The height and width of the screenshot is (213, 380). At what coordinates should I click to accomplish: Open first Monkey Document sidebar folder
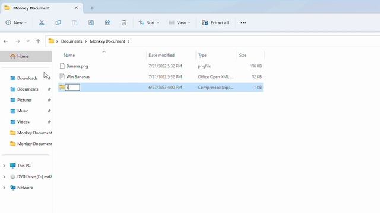31,133
